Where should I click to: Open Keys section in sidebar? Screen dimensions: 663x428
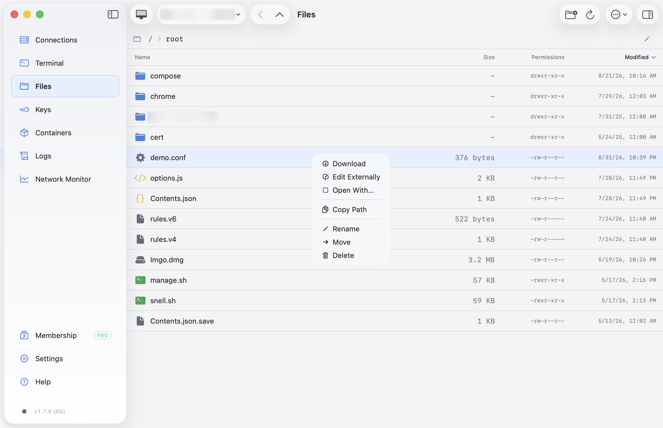click(65, 110)
